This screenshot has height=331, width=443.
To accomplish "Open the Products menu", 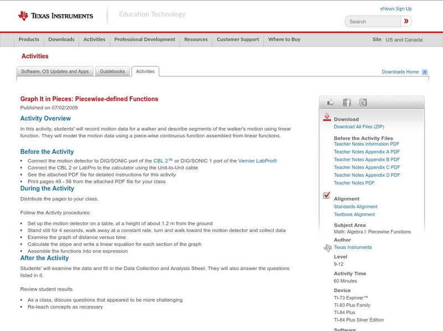I will point(29,39).
